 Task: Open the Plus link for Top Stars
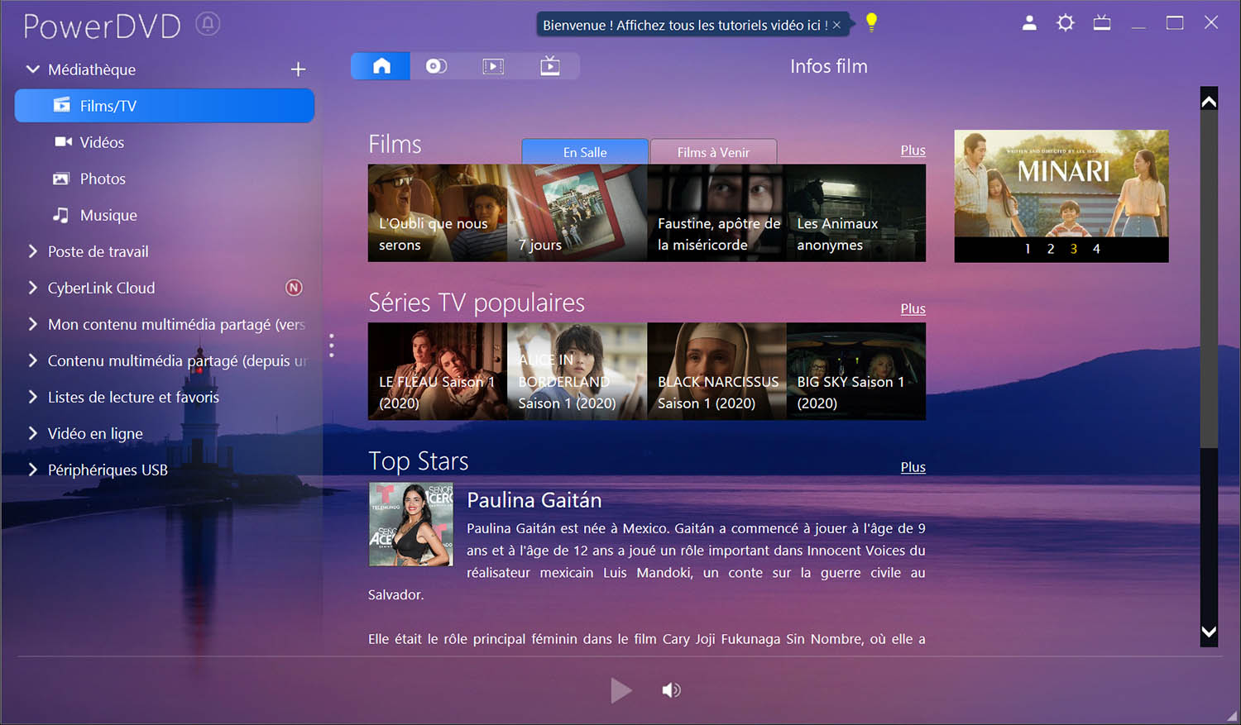913,467
